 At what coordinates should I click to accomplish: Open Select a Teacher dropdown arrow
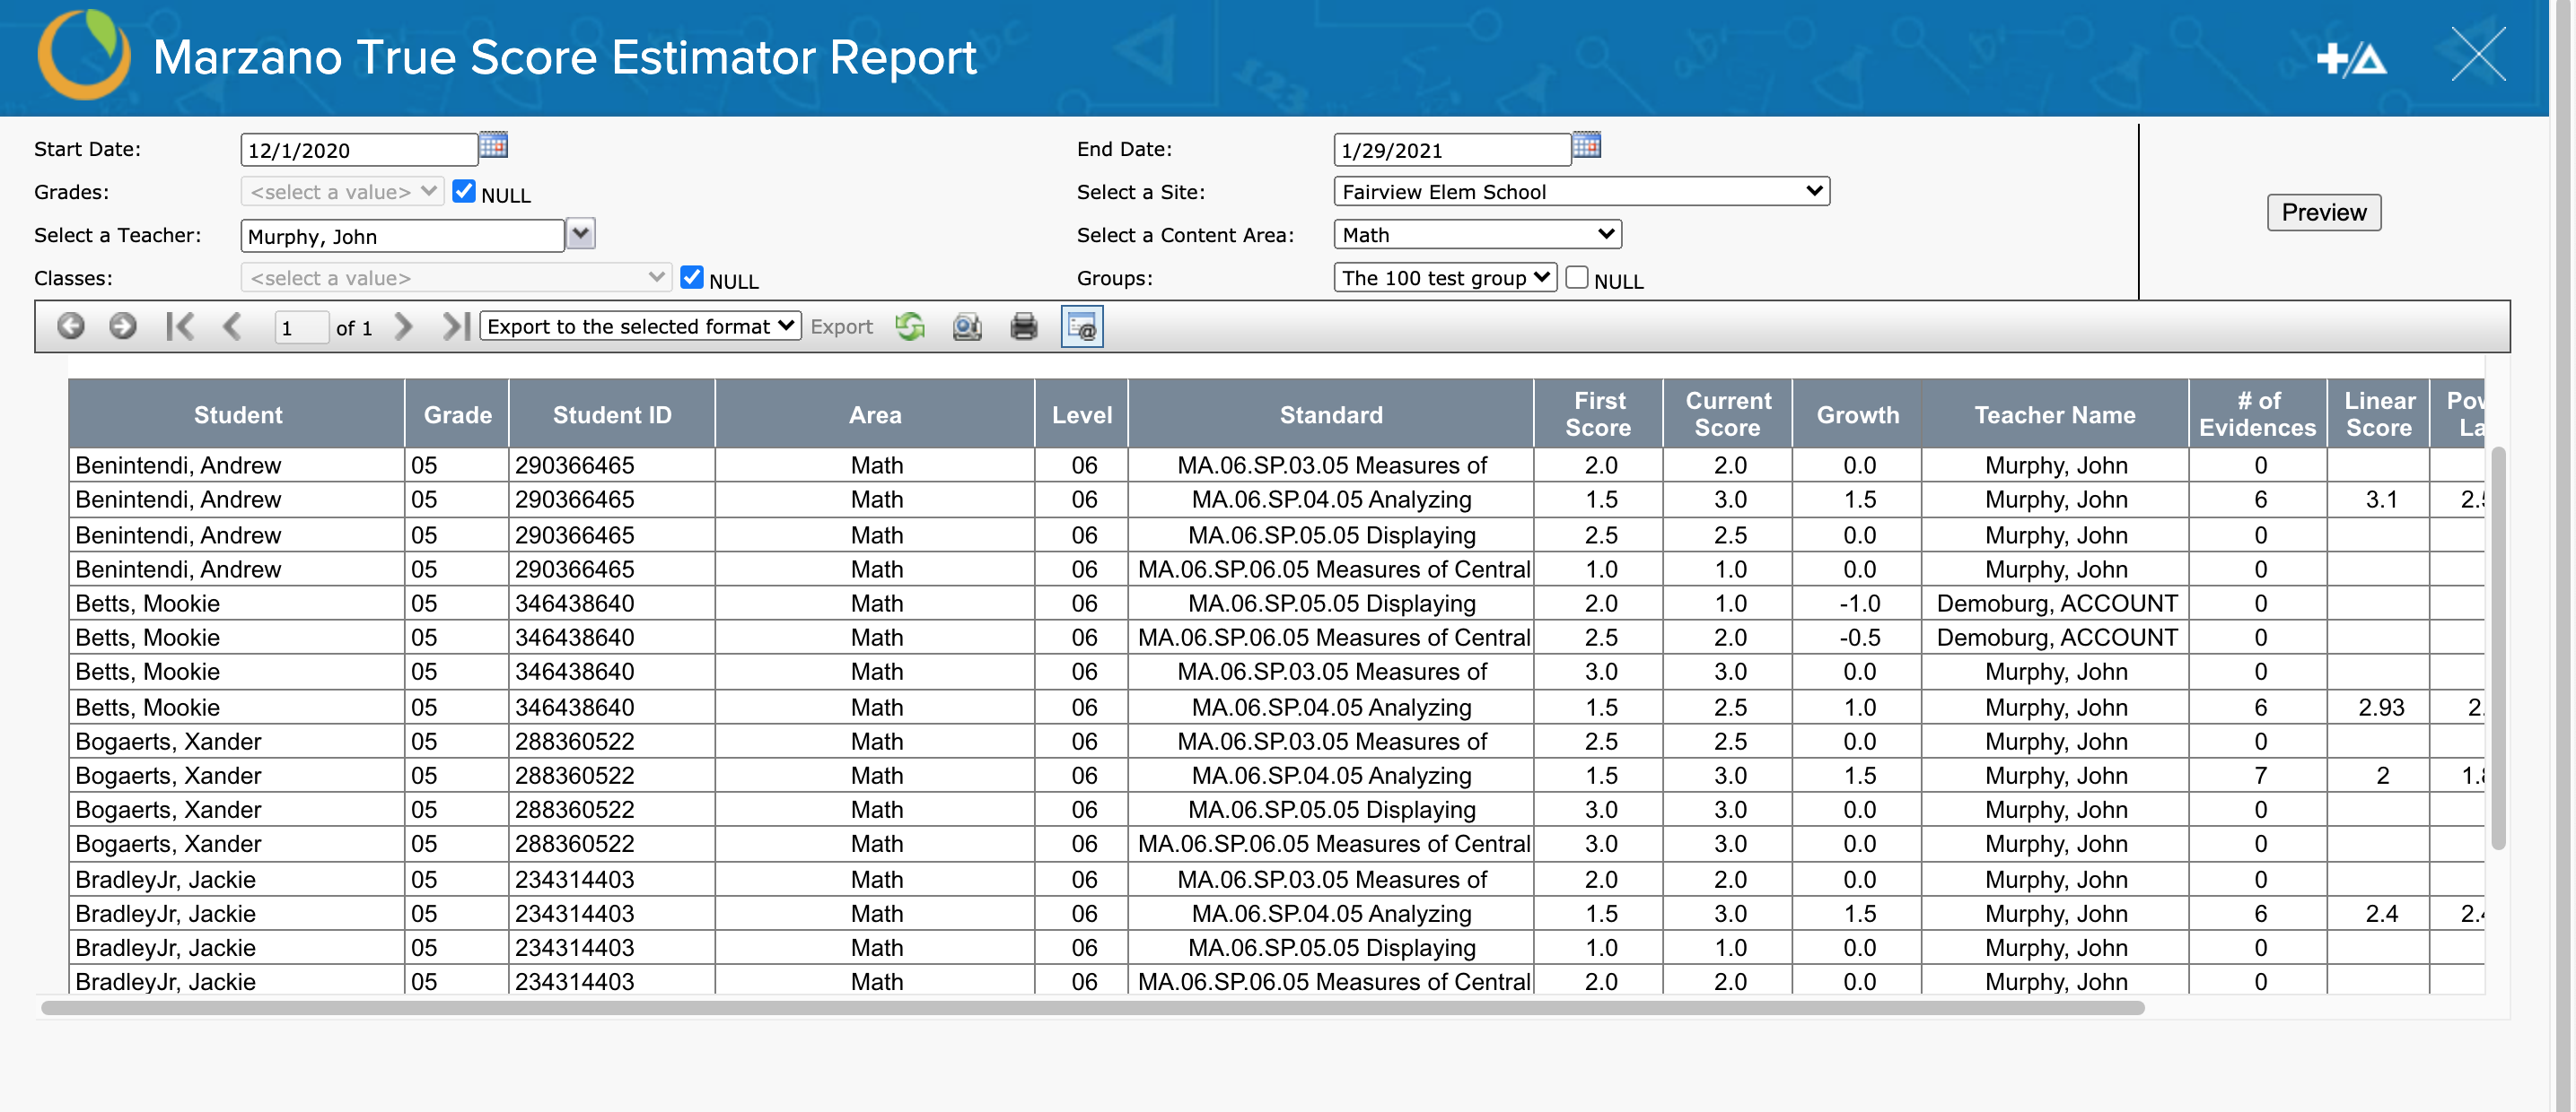pos(581,234)
